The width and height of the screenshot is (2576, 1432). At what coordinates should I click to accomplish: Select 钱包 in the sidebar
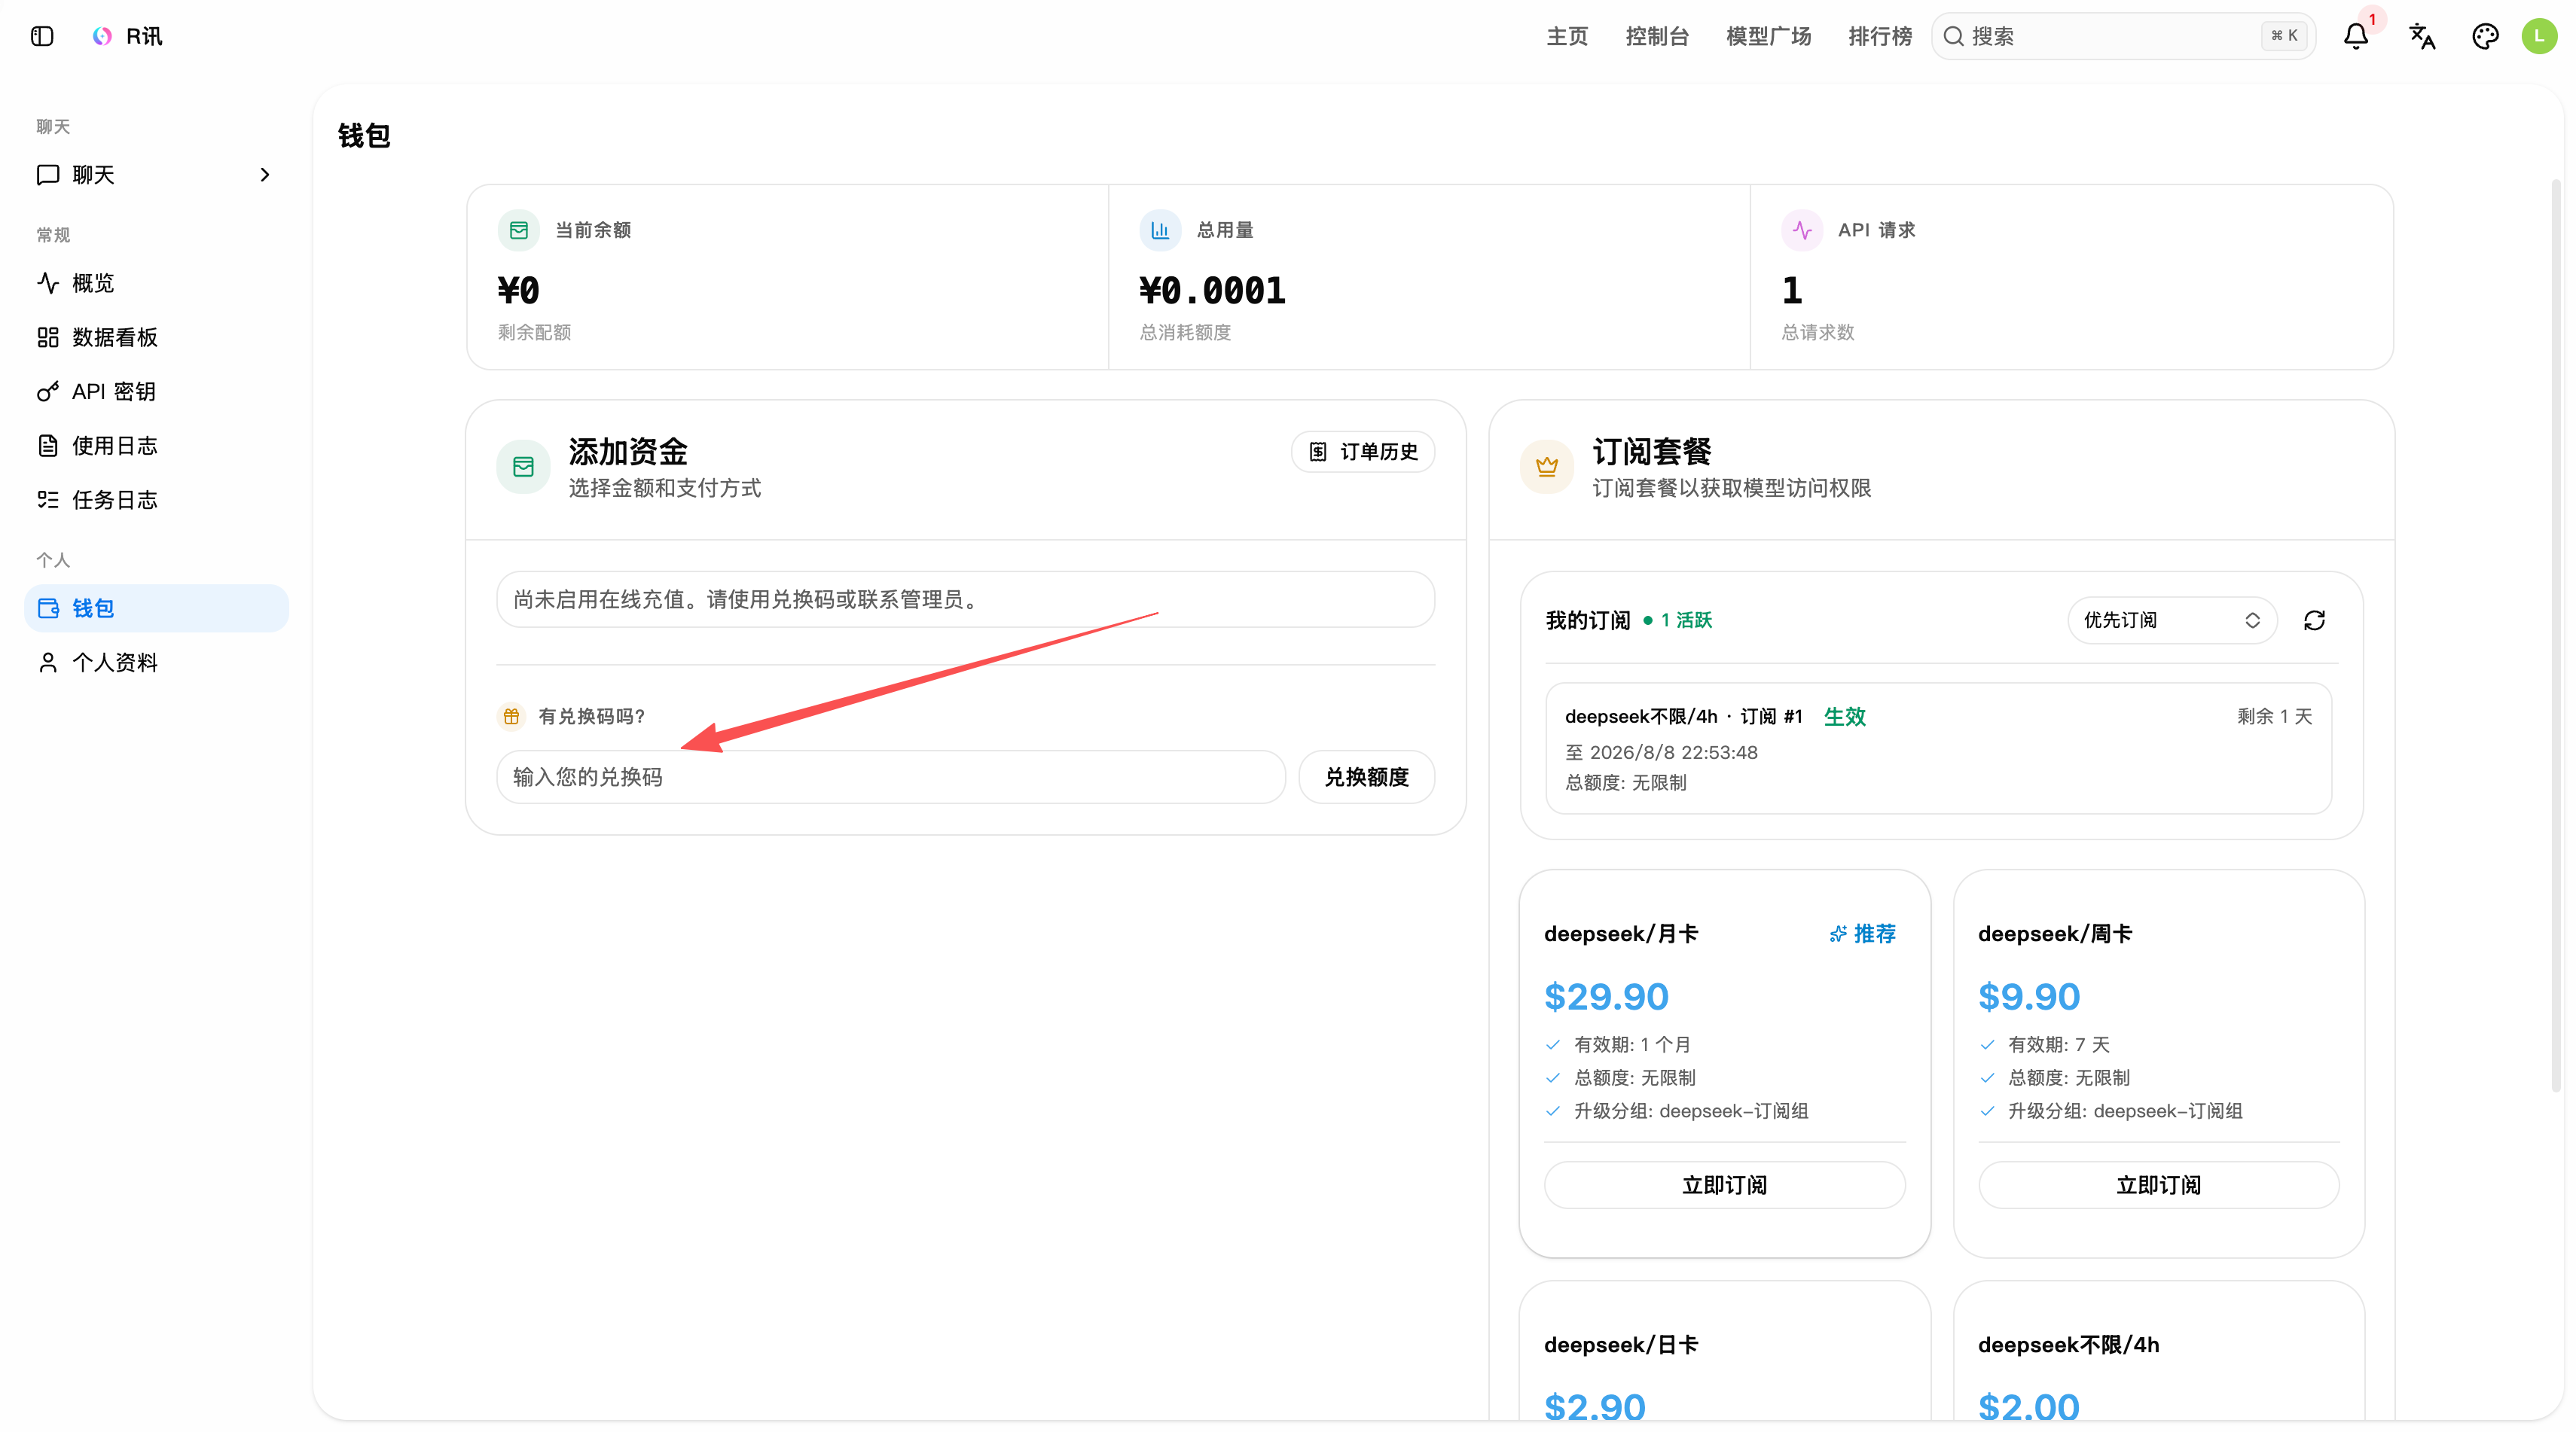coord(156,608)
